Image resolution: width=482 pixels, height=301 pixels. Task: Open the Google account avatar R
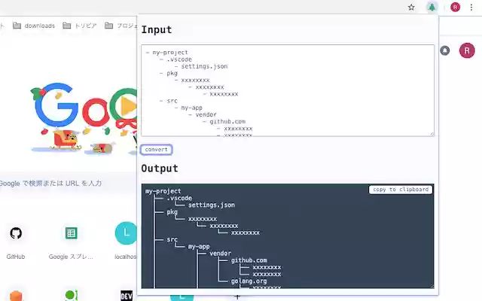467,50
